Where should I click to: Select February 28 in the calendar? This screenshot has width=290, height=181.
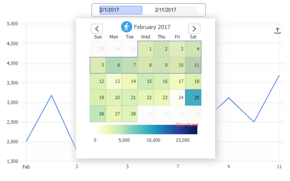pos(130,113)
